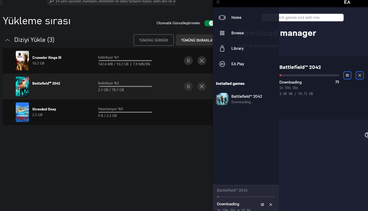The image size is (368, 211).
Task: Click the EA Play logo icon
Action: [x=222, y=64]
